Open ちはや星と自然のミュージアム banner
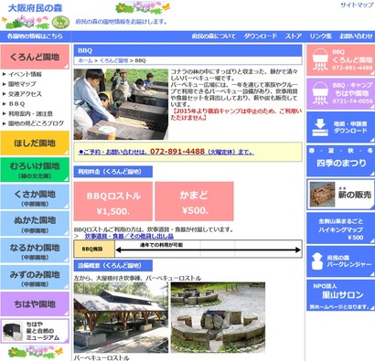 tap(35, 331)
